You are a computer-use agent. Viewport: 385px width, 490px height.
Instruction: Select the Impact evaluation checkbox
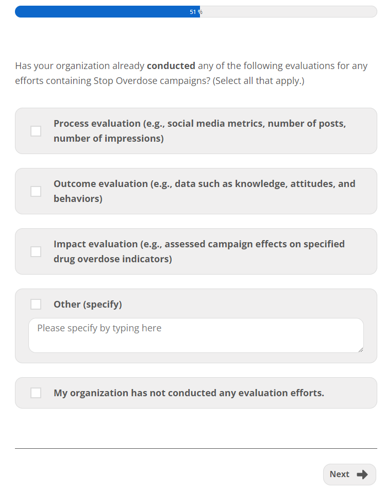click(36, 252)
